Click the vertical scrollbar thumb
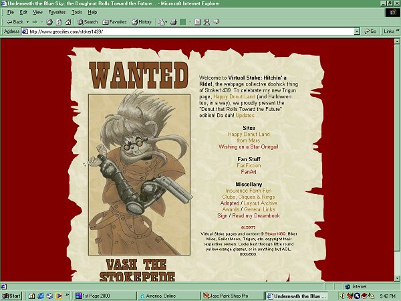Viewport: 401px width, 301px height. point(397,148)
